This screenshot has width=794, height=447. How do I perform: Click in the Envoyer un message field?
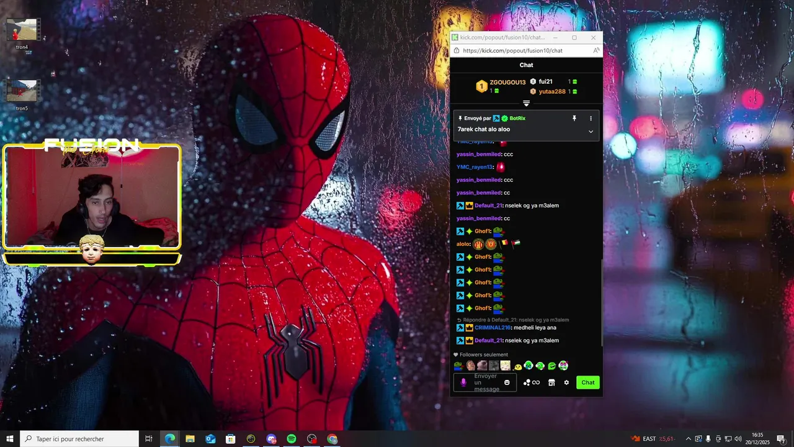point(486,382)
